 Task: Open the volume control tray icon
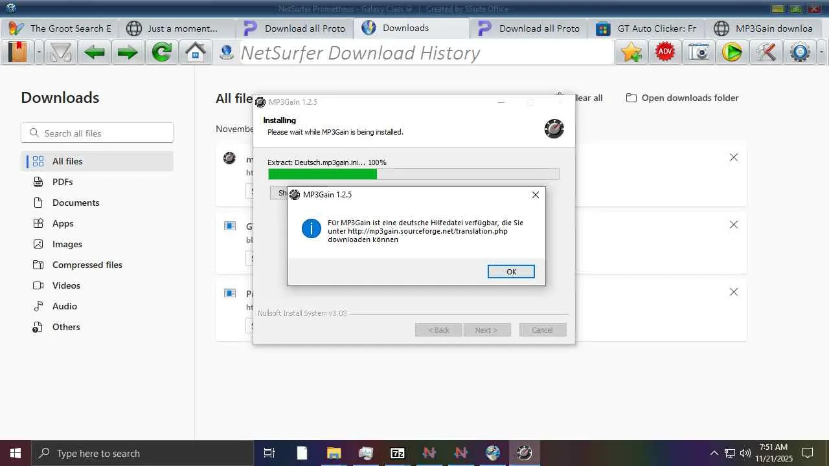[x=745, y=453]
